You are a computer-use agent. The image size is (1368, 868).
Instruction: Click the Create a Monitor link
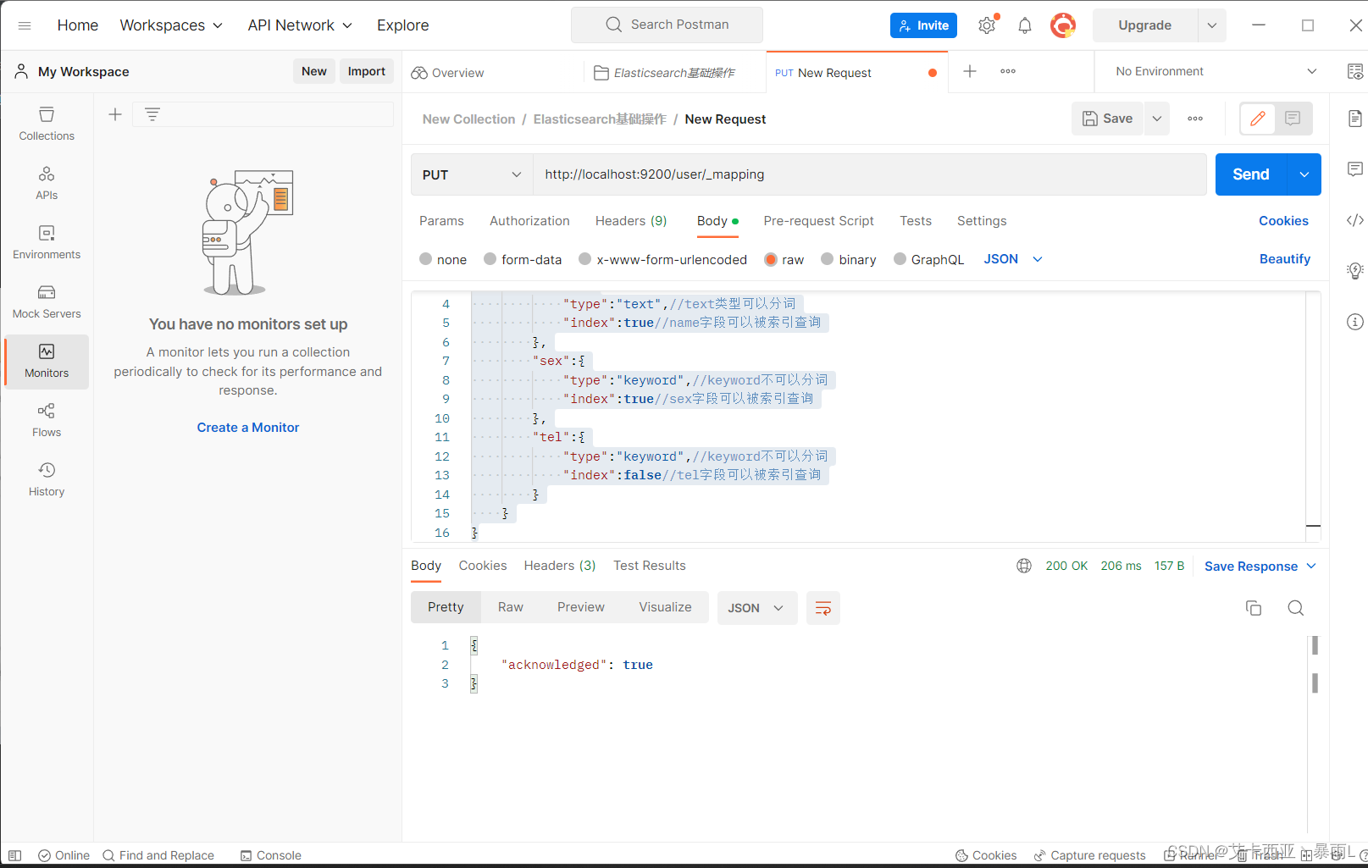[248, 428]
